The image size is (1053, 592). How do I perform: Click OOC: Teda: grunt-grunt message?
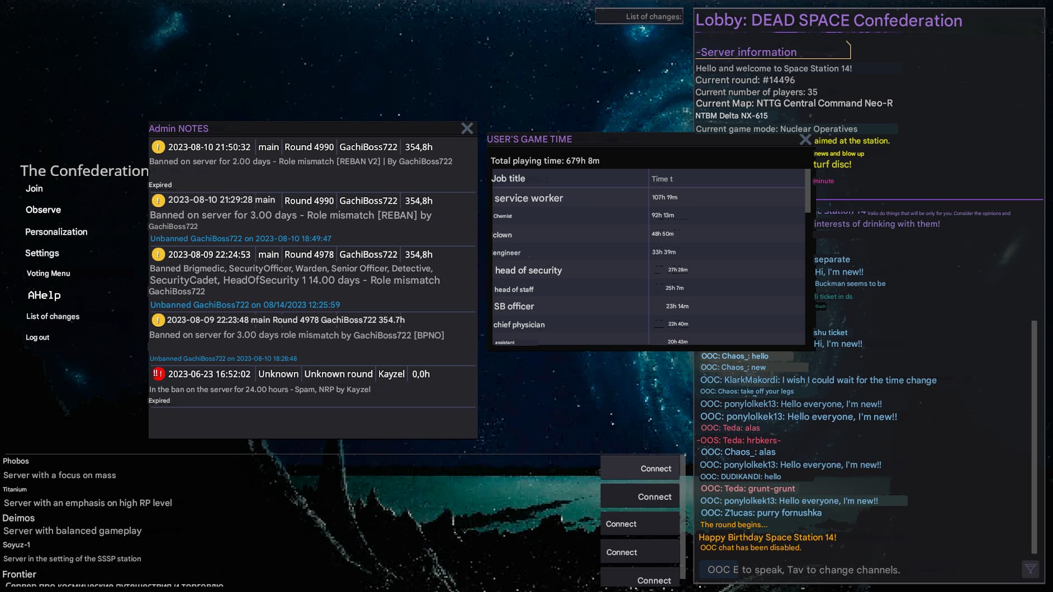coord(747,489)
